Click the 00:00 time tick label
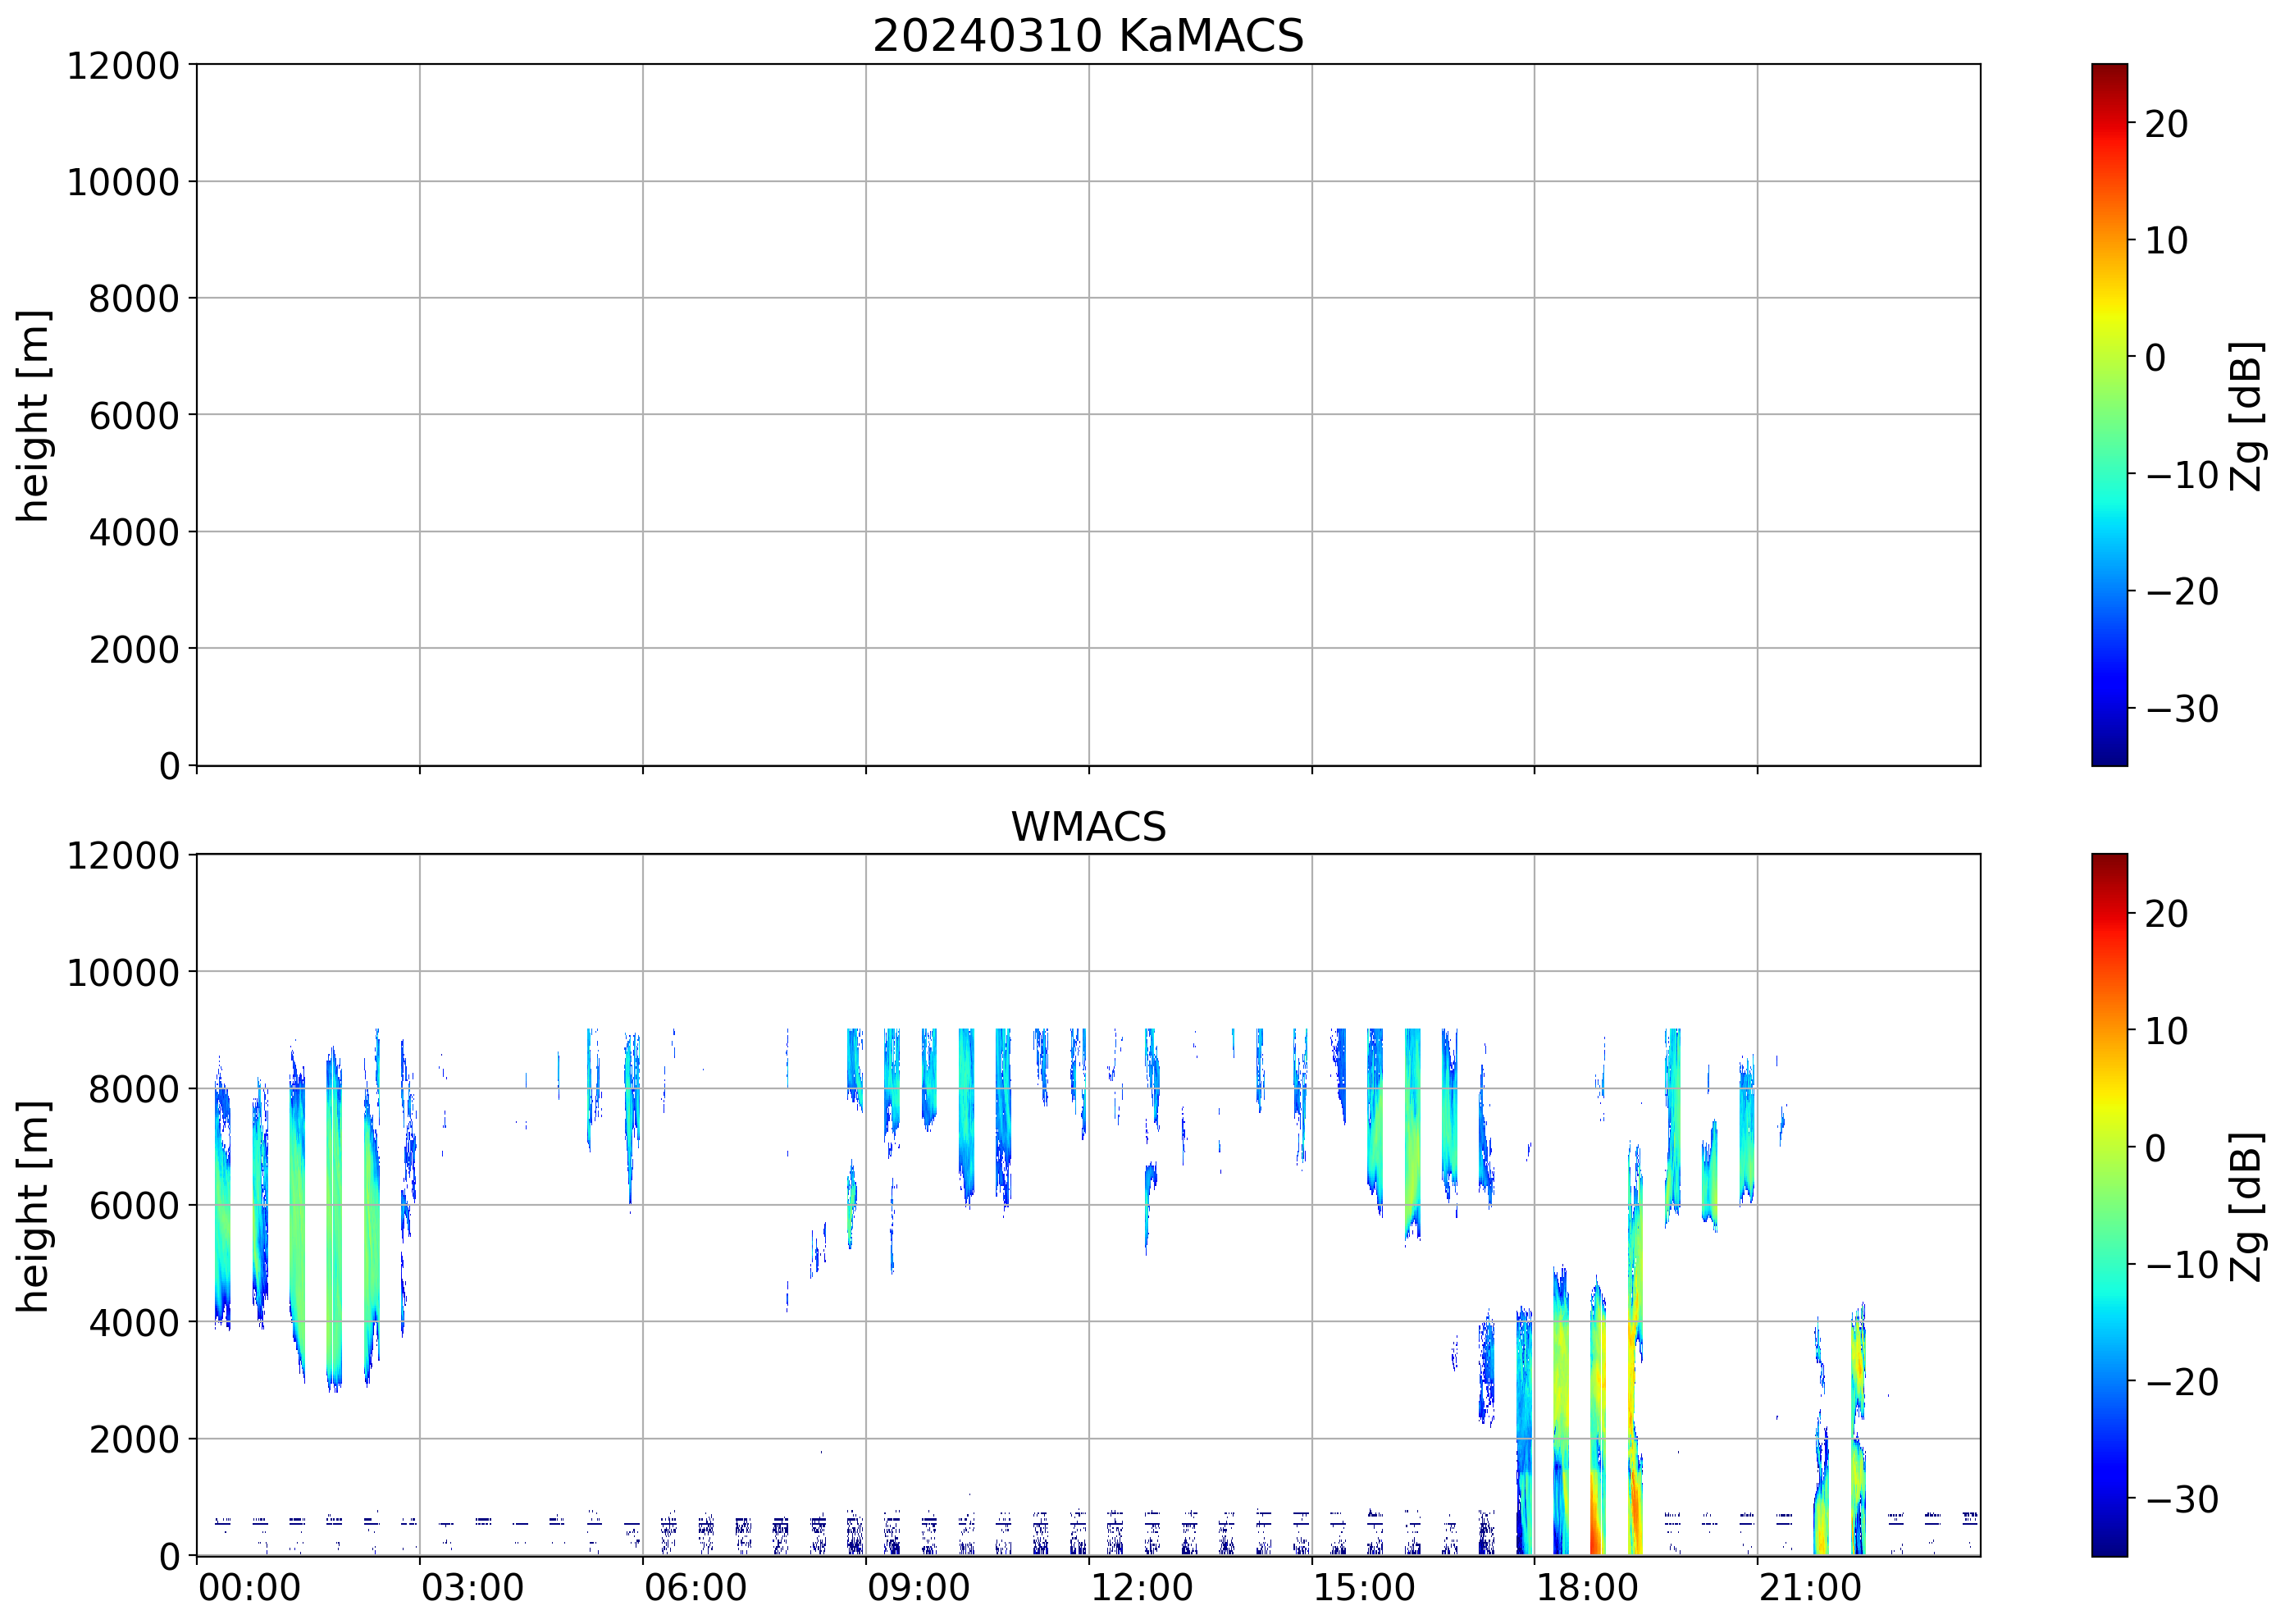The height and width of the screenshot is (1624, 2285). (249, 1588)
